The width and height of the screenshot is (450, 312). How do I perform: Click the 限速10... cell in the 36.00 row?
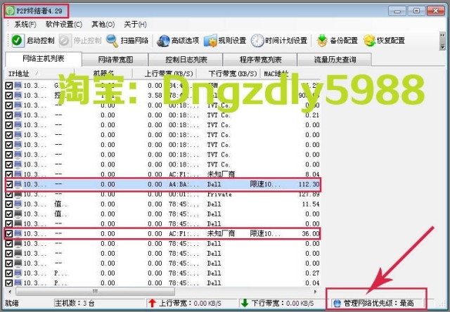pos(265,233)
